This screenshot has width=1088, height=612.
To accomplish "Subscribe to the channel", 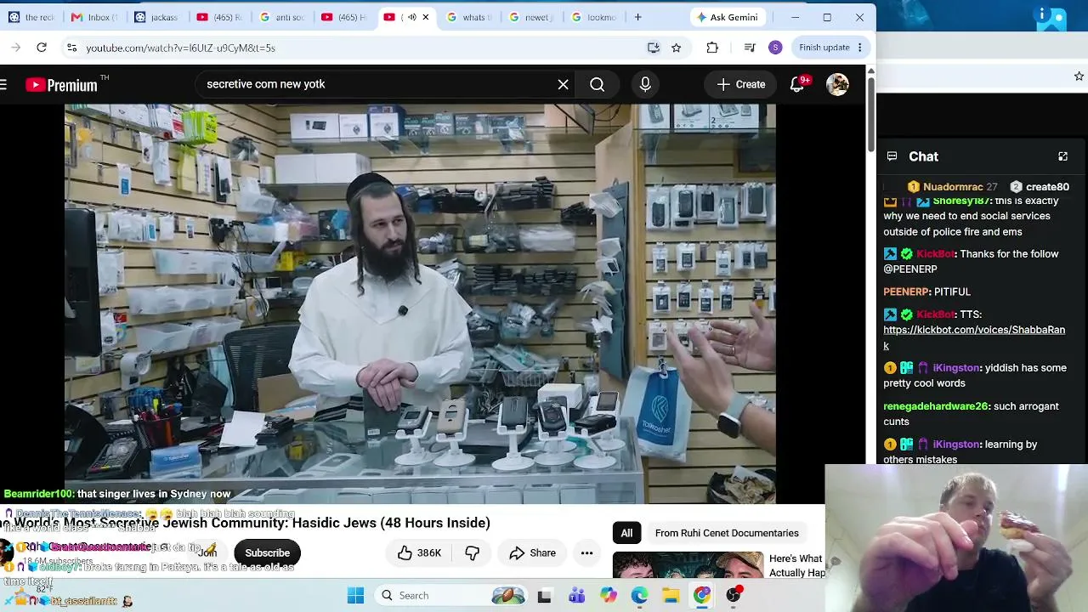I will 267,552.
